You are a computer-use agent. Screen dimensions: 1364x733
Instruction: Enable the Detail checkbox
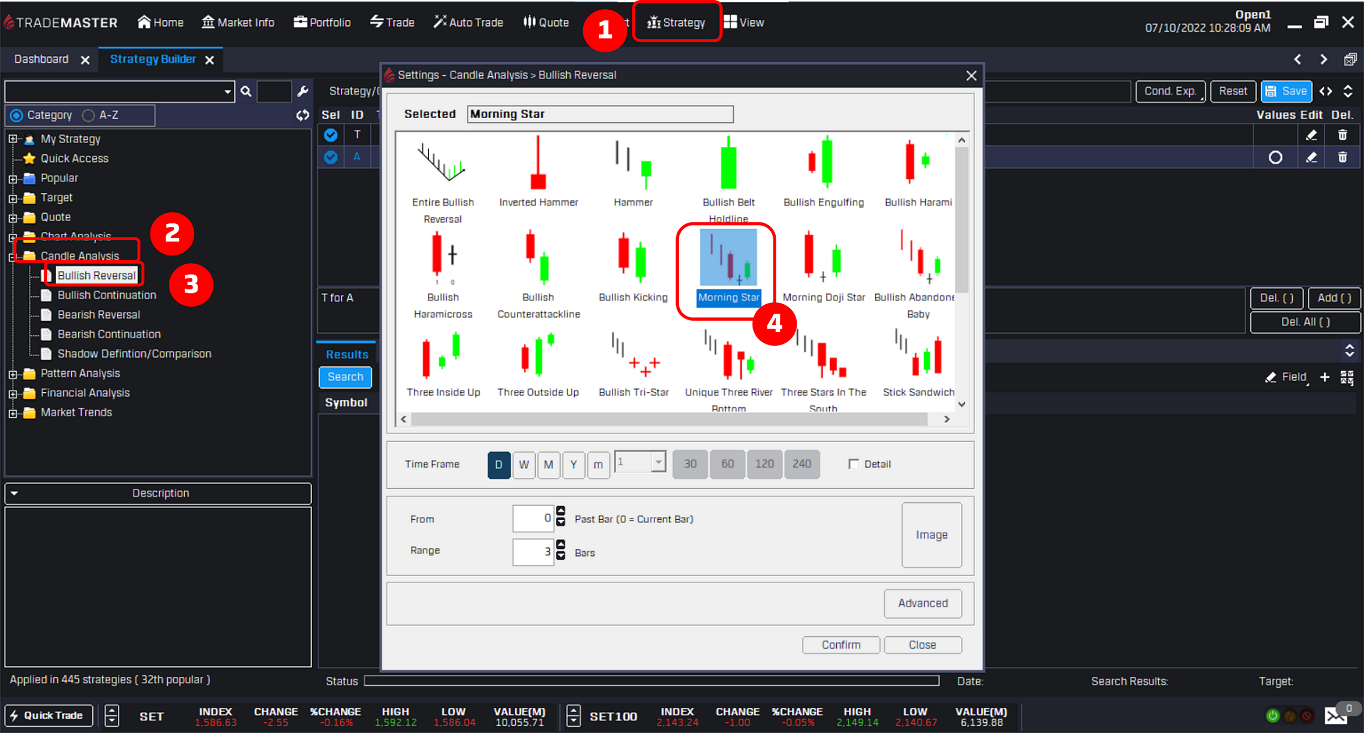853,464
